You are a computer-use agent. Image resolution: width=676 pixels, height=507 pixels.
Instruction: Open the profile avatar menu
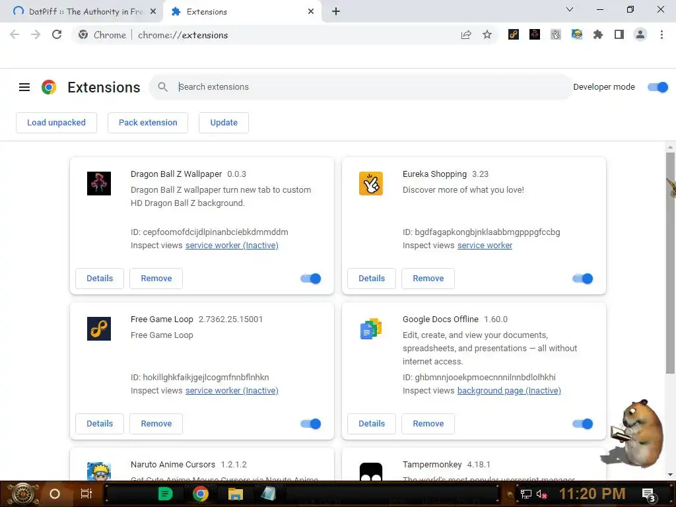coord(640,34)
